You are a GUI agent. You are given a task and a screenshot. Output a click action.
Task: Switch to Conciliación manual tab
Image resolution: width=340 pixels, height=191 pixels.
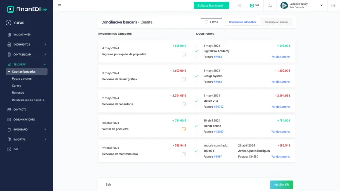pyautogui.click(x=276, y=22)
